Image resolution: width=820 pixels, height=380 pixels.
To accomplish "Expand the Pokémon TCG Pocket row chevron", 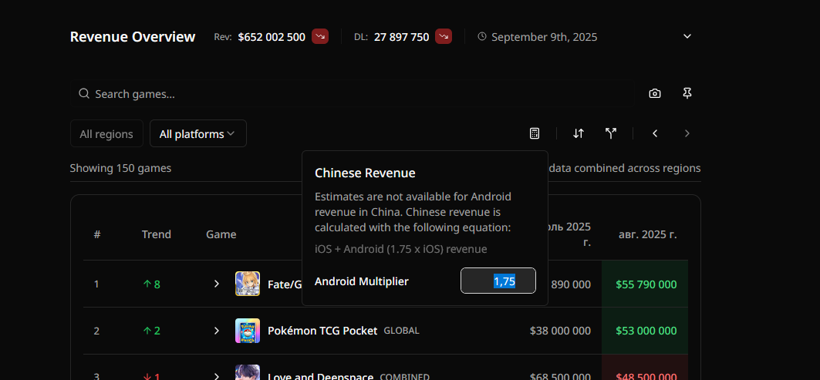I will click(217, 331).
